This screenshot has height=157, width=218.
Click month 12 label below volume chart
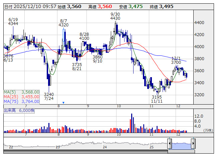178,135
